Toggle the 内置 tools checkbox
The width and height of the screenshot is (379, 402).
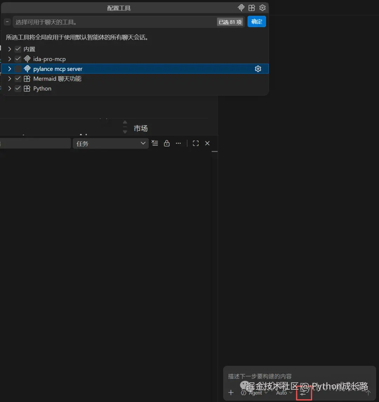coord(18,49)
